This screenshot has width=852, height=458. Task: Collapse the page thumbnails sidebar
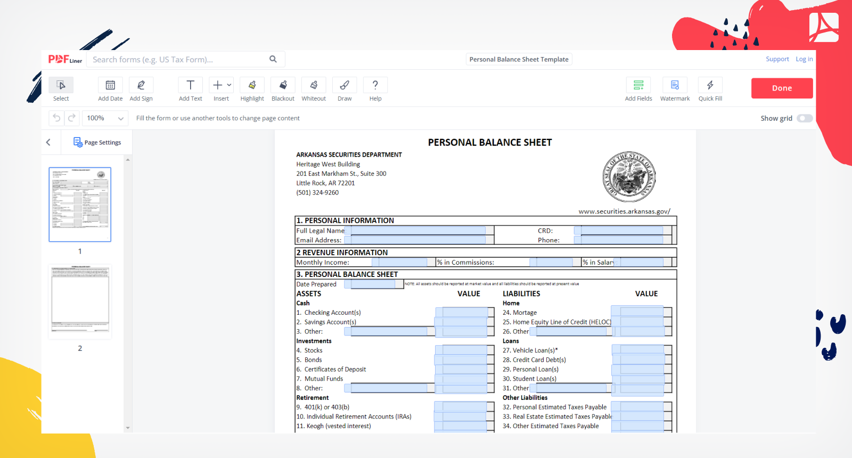(48, 142)
